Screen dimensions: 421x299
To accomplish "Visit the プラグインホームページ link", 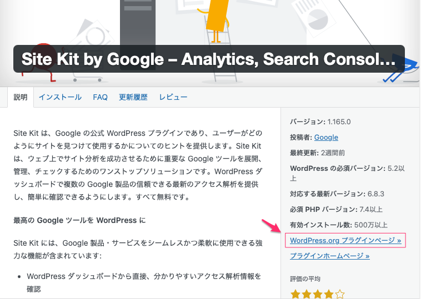I will point(329,256).
